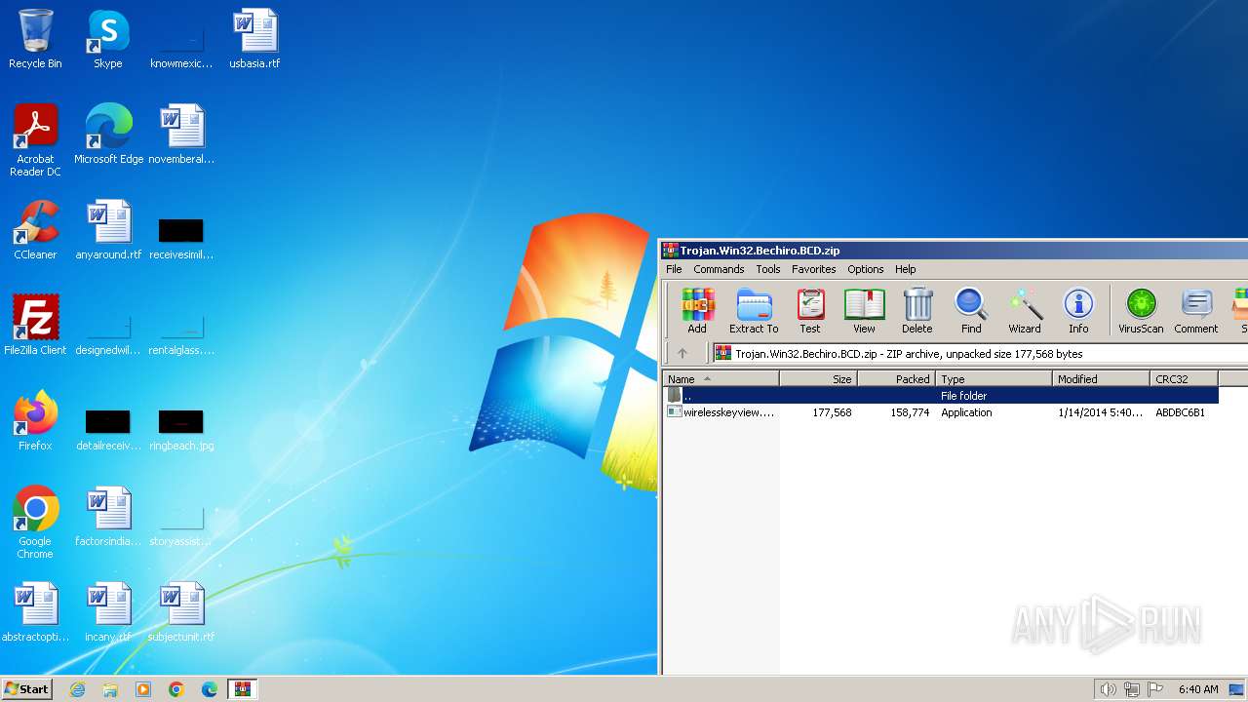This screenshot has width=1248, height=702.
Task: Launch the Wizard tool
Action: [1025, 311]
